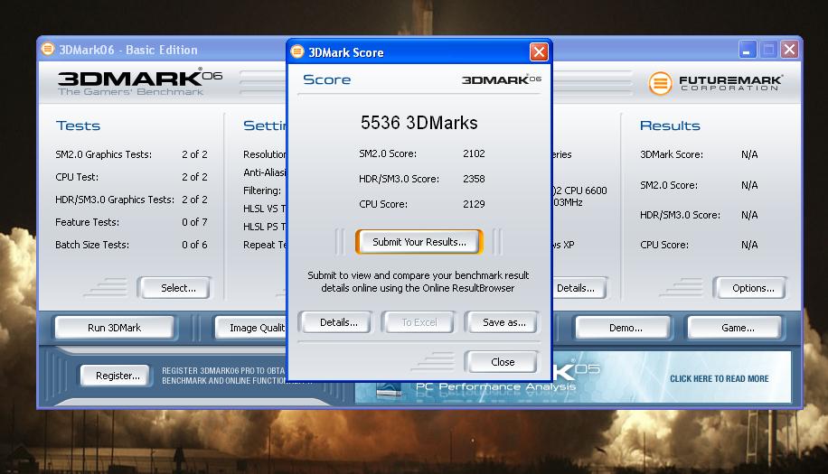Close the 3DMark Score dialog with the Close button
This screenshot has height=474, width=828.
[x=503, y=362]
